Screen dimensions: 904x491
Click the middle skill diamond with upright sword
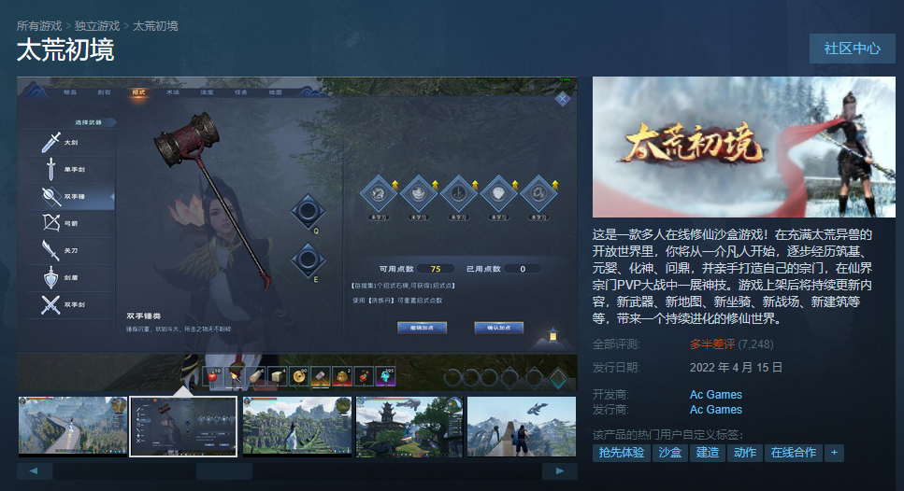pos(458,193)
